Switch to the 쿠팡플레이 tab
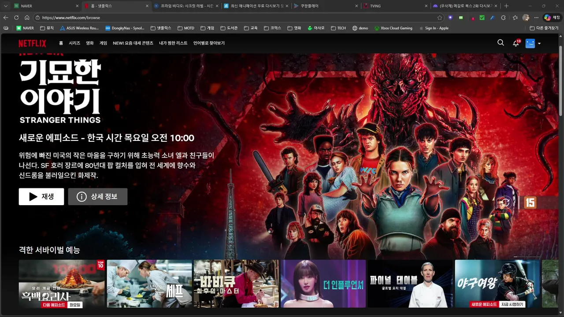The image size is (564, 317). pos(326,6)
